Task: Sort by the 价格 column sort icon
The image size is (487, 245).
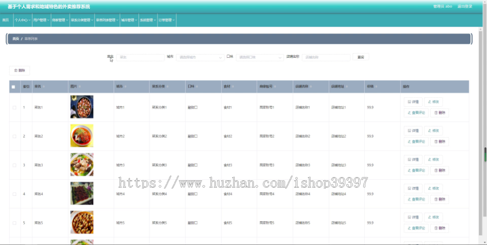Action: [x=377, y=87]
